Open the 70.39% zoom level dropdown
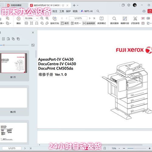The height and width of the screenshot is (152, 152). pos(37,18)
